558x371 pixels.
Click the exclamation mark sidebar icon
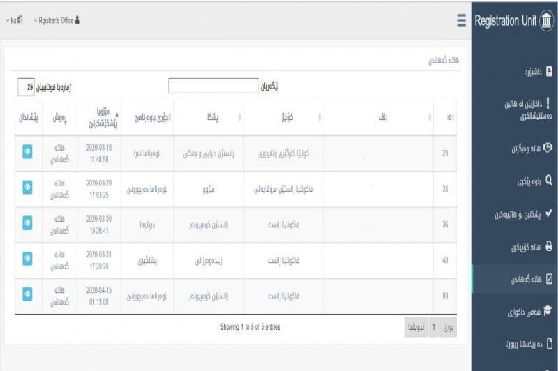click(548, 103)
